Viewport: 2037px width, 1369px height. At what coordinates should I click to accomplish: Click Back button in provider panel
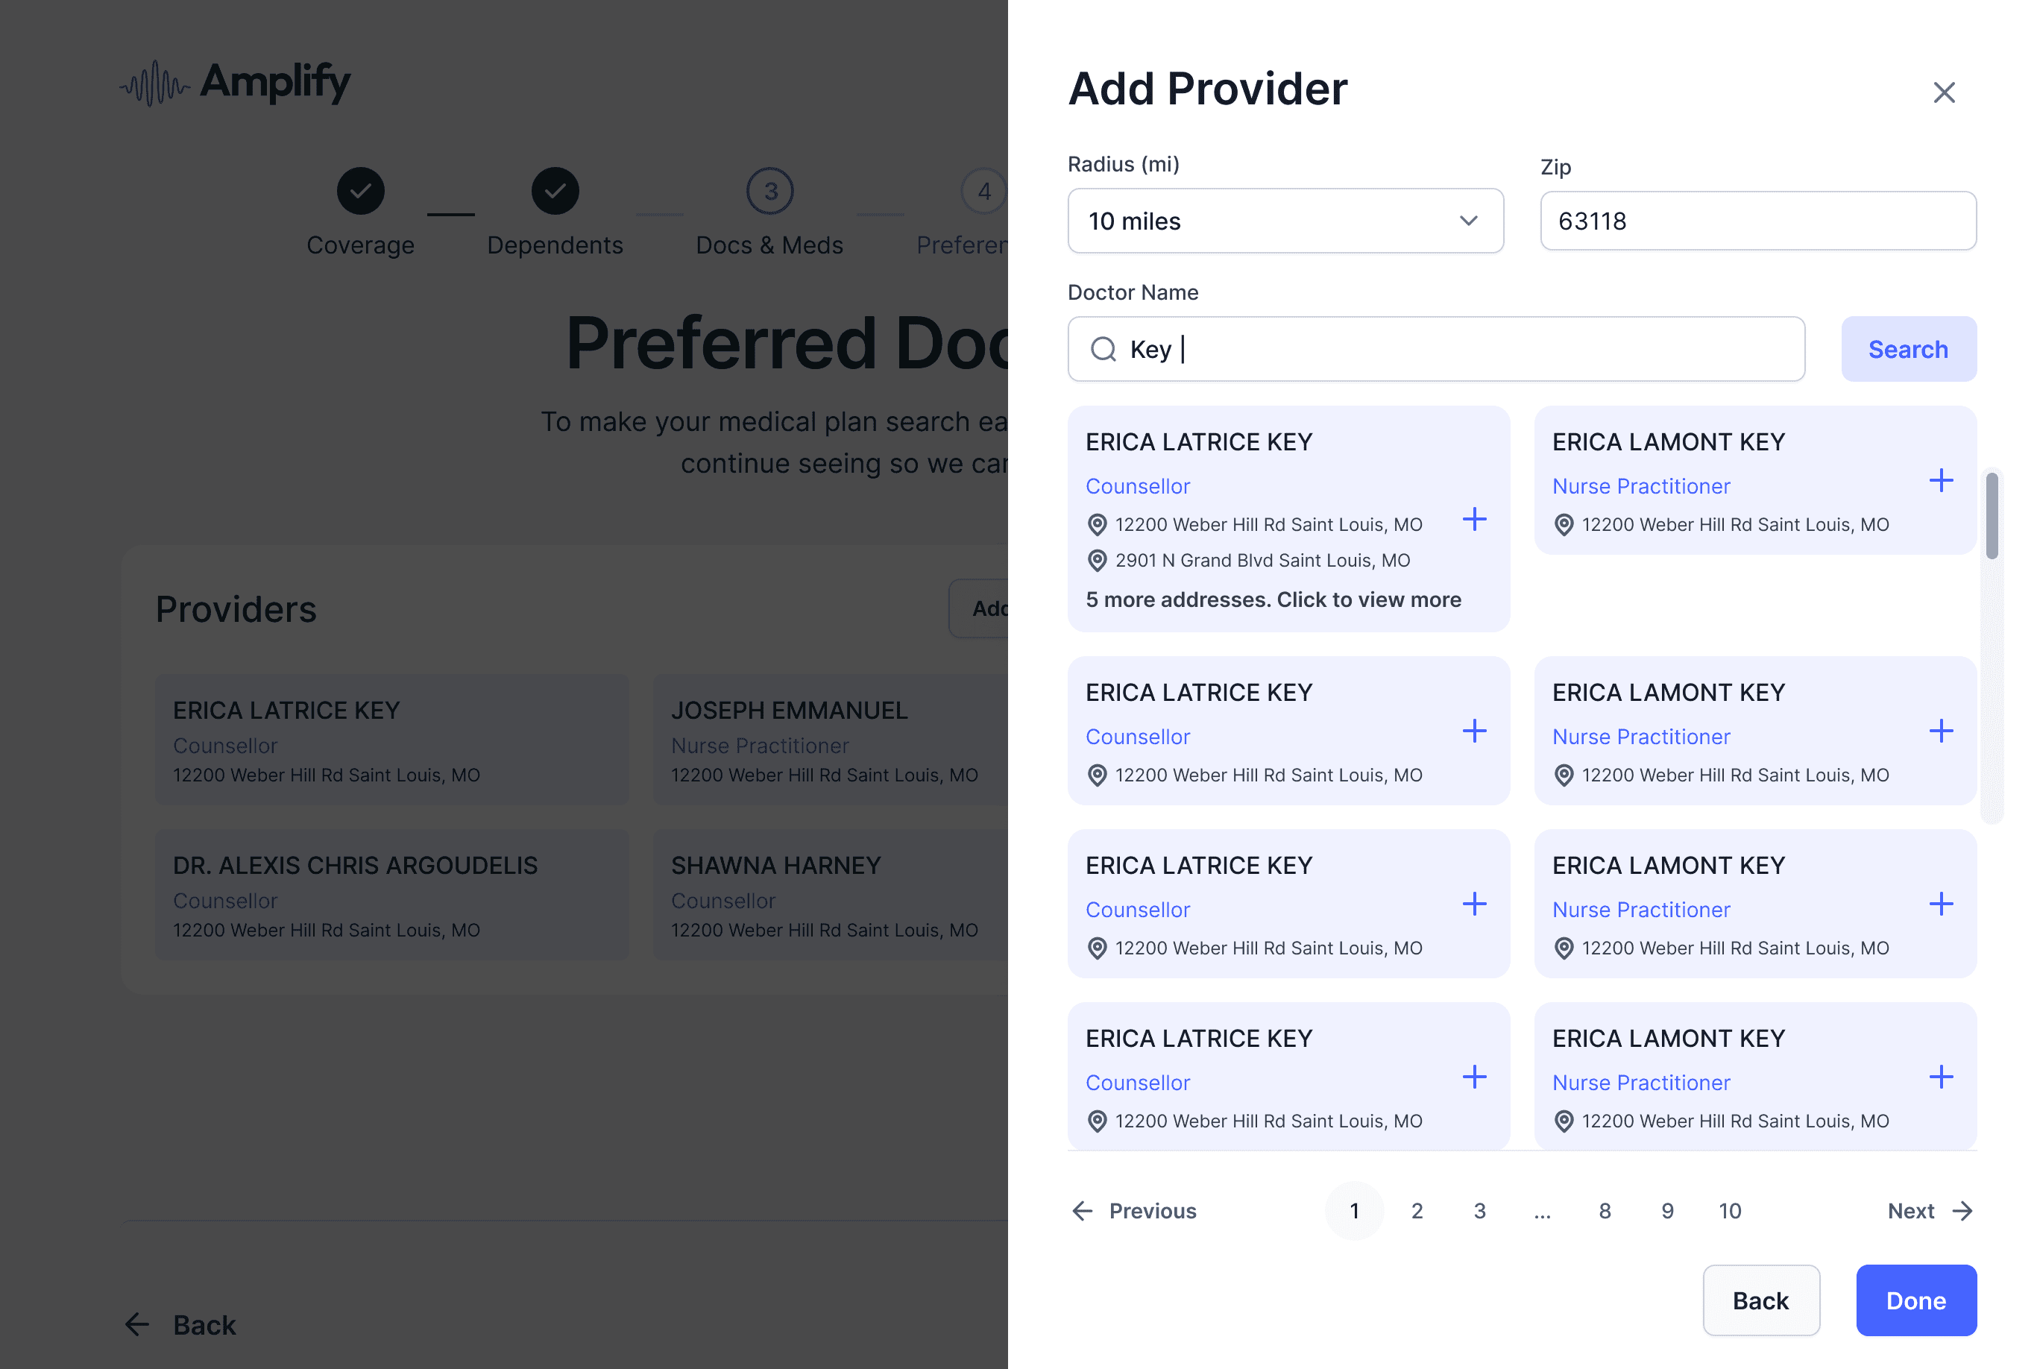point(1760,1300)
